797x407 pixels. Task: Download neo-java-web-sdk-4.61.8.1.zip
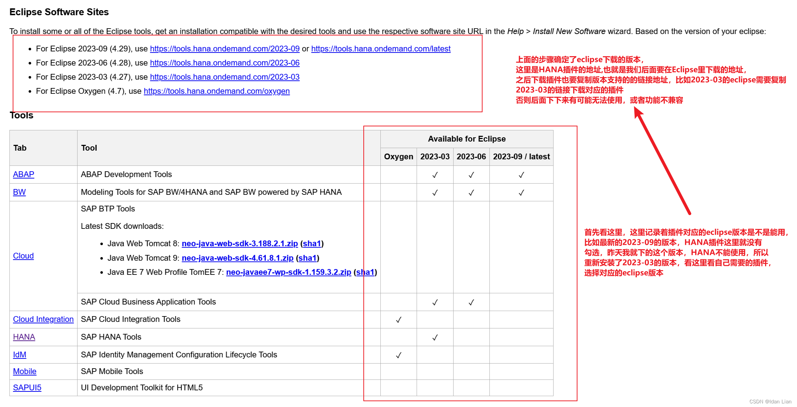click(x=238, y=258)
